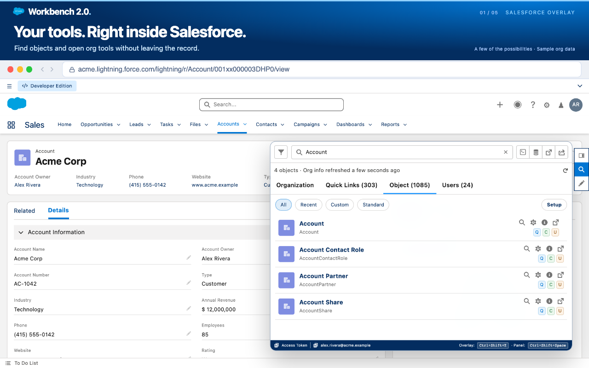Select the Recent filter pill
The width and height of the screenshot is (589, 368).
pyautogui.click(x=308, y=205)
